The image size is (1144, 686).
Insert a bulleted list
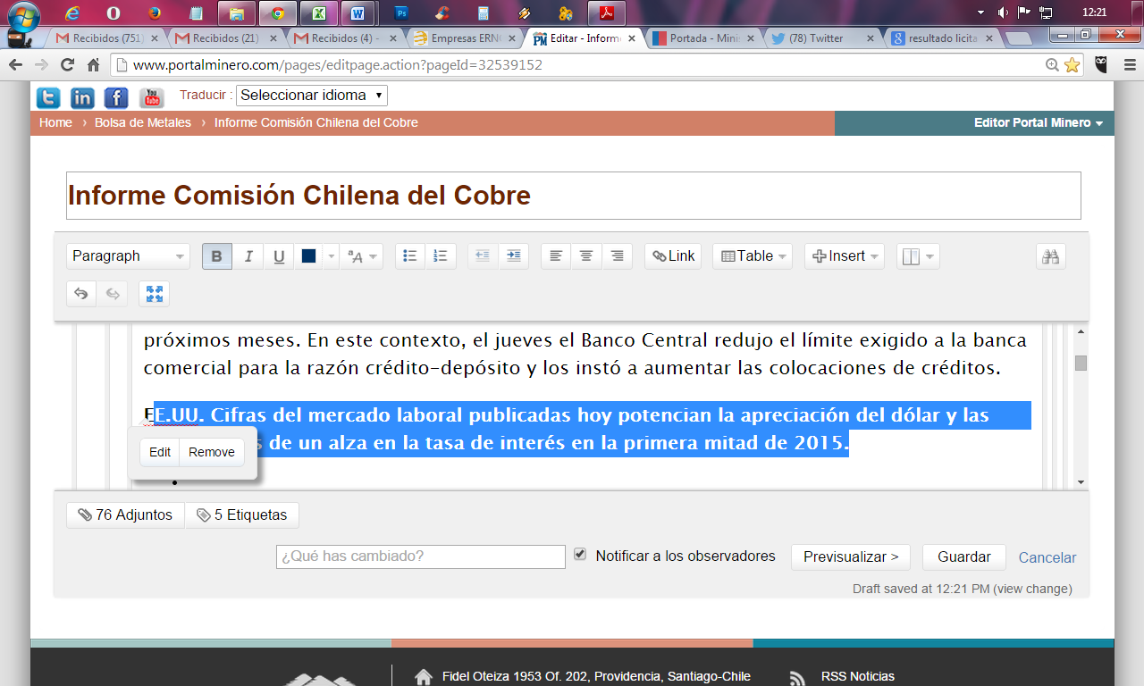tap(409, 256)
